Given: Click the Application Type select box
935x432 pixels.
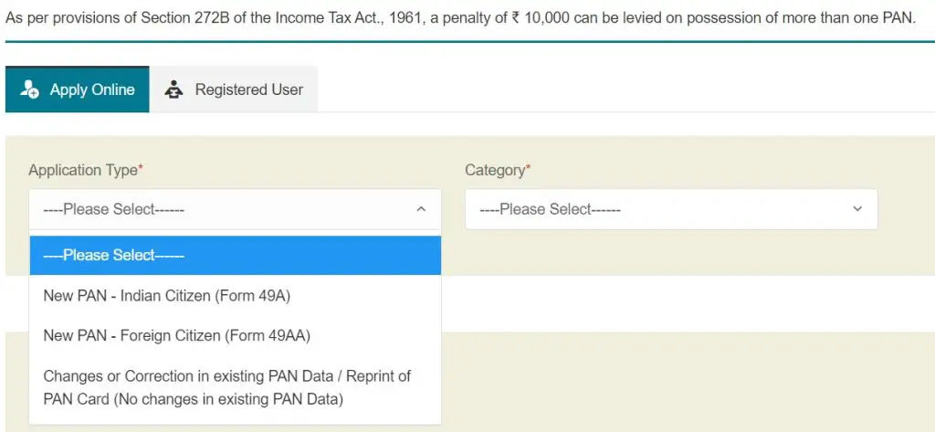Looking at the screenshot, I should pos(235,209).
